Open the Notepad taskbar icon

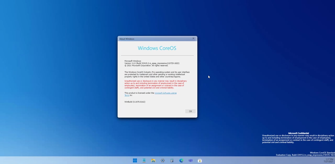point(144,160)
